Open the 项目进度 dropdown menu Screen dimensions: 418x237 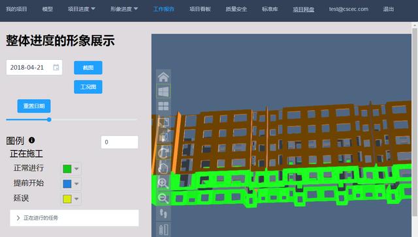coord(81,9)
